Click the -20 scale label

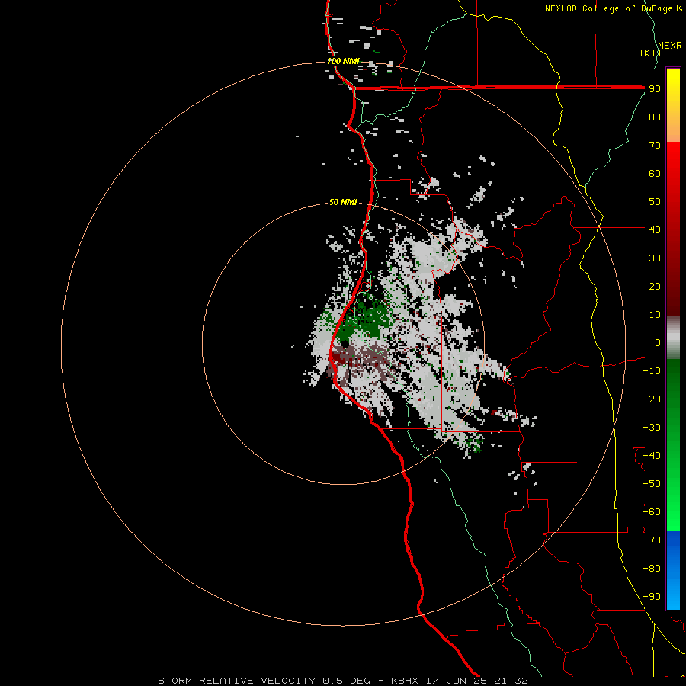652,399
